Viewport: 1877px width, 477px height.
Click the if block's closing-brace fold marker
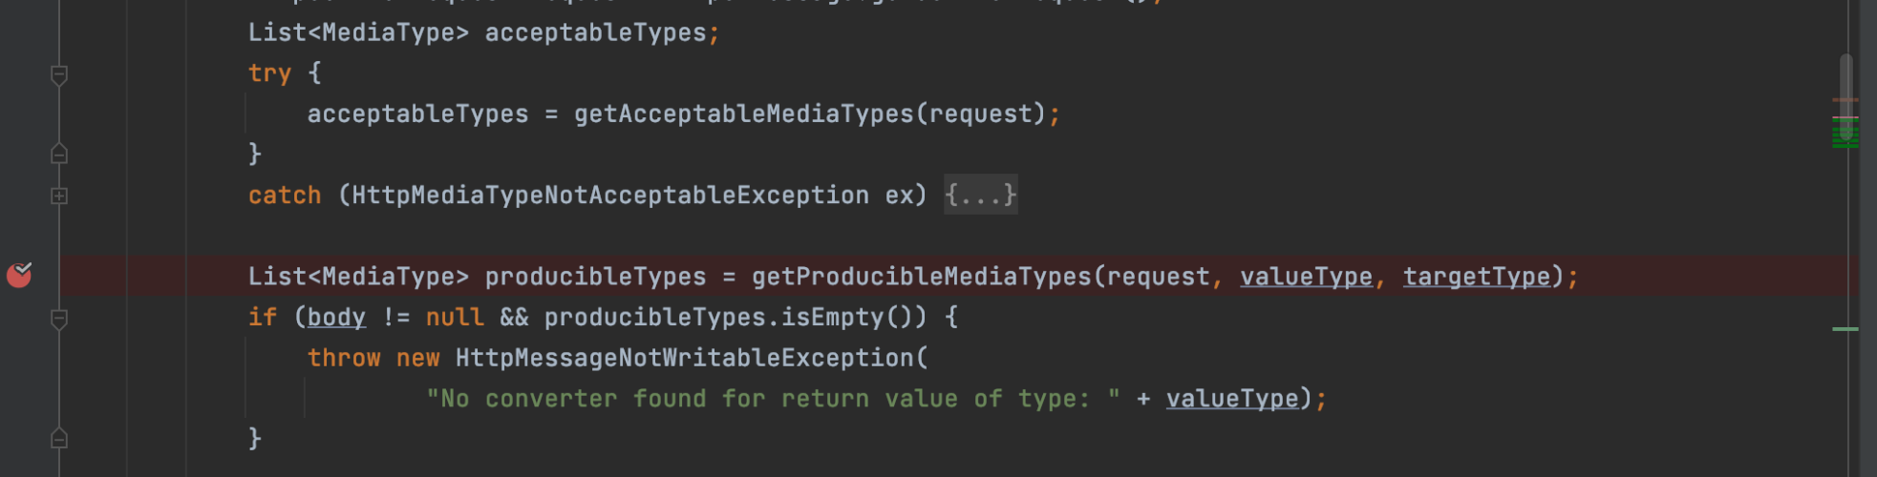tap(59, 438)
